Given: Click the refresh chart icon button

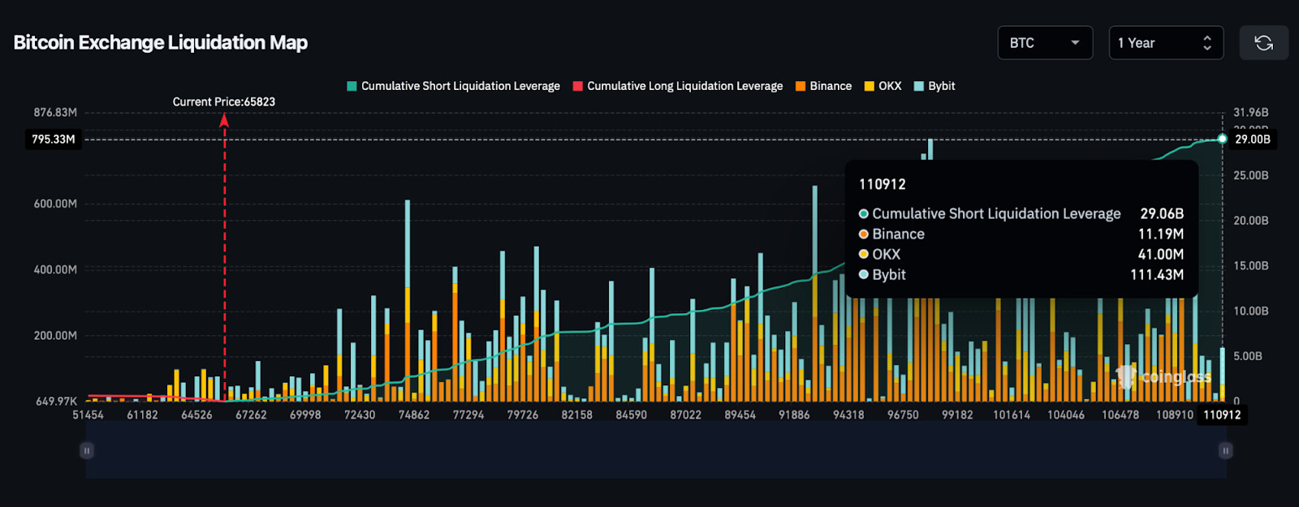Looking at the screenshot, I should tap(1263, 43).
